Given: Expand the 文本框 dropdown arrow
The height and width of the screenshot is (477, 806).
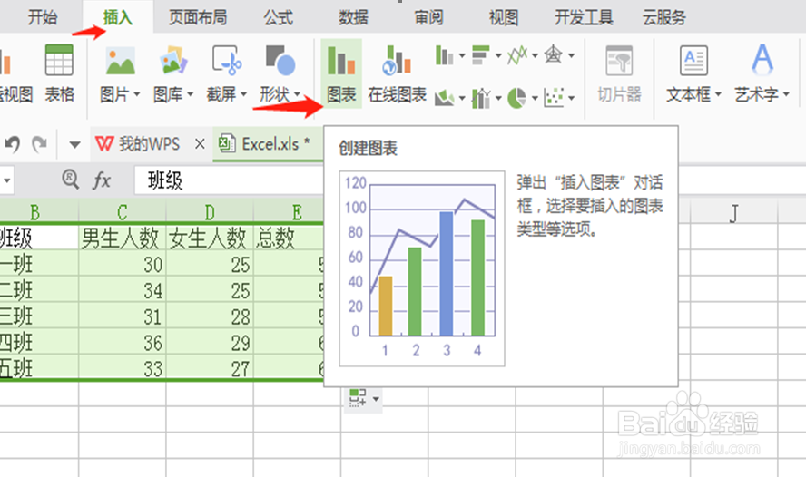Looking at the screenshot, I should [x=718, y=94].
